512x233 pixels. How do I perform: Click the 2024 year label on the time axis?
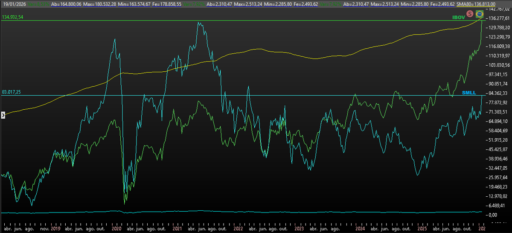360,229
